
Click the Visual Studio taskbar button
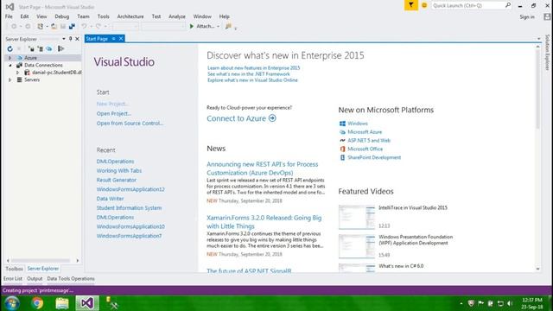pyautogui.click(x=87, y=303)
